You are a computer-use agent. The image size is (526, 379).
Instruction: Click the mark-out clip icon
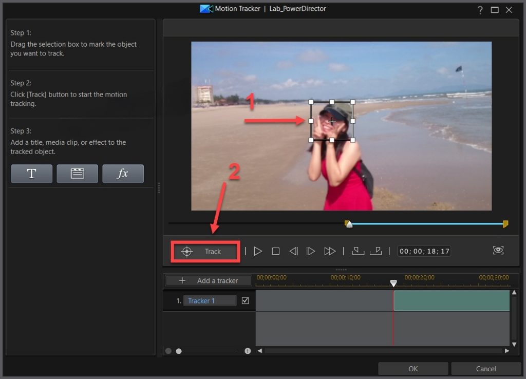click(375, 251)
